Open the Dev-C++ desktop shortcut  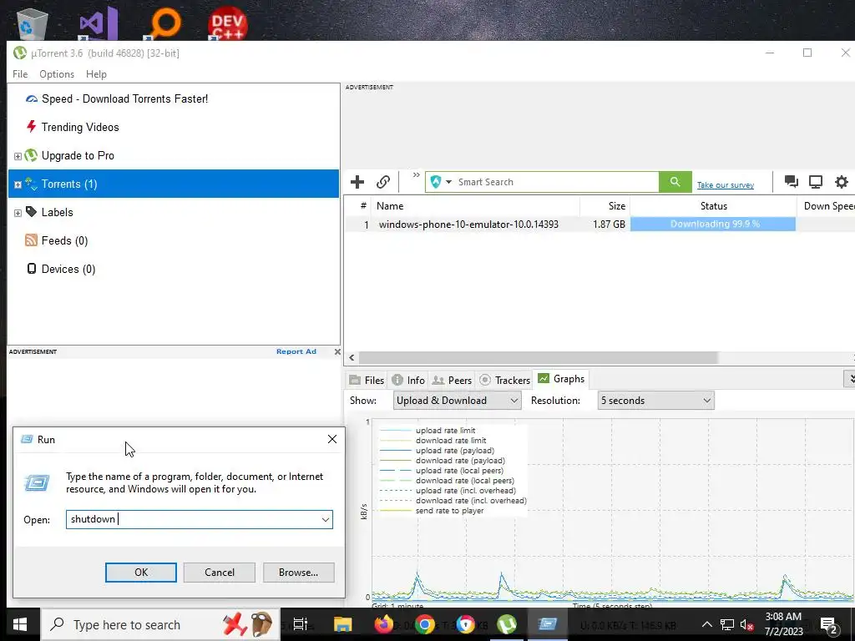pos(227,23)
